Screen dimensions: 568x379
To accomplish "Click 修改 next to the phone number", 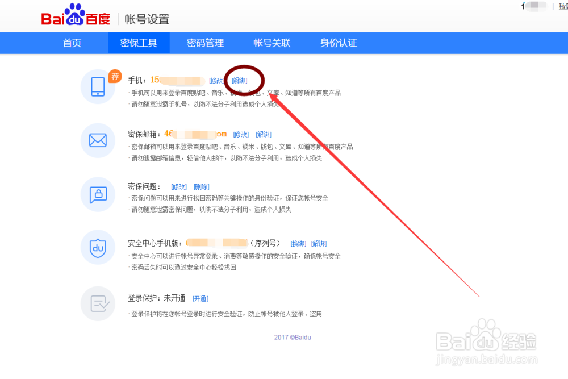I will [216, 81].
